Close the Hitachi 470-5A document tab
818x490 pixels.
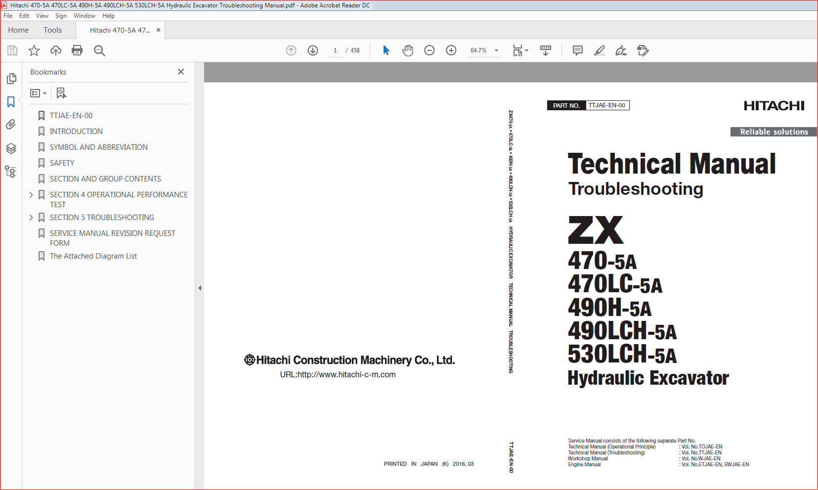[x=158, y=30]
